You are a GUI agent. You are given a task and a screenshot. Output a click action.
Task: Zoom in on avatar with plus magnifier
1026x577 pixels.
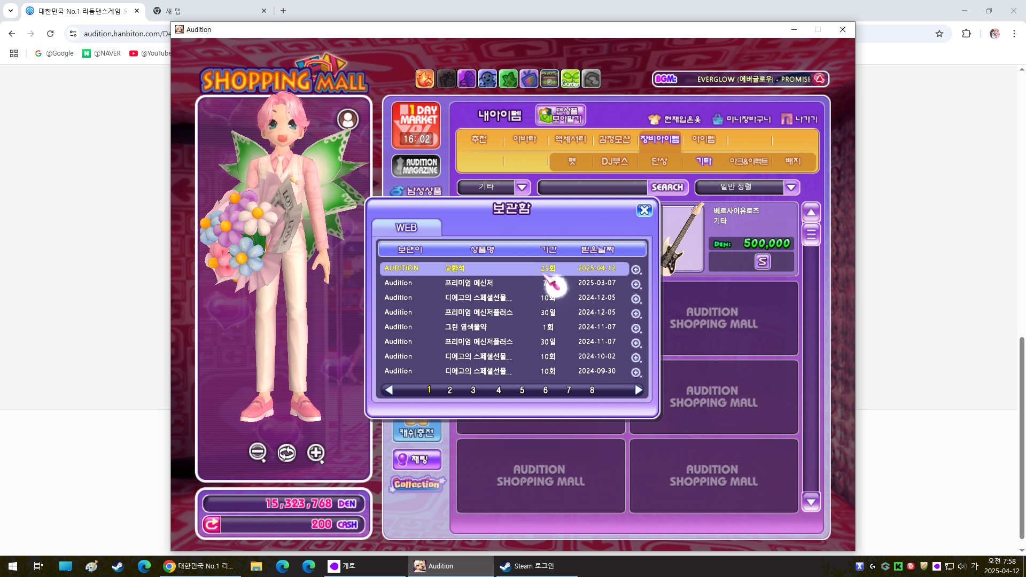pos(316,453)
